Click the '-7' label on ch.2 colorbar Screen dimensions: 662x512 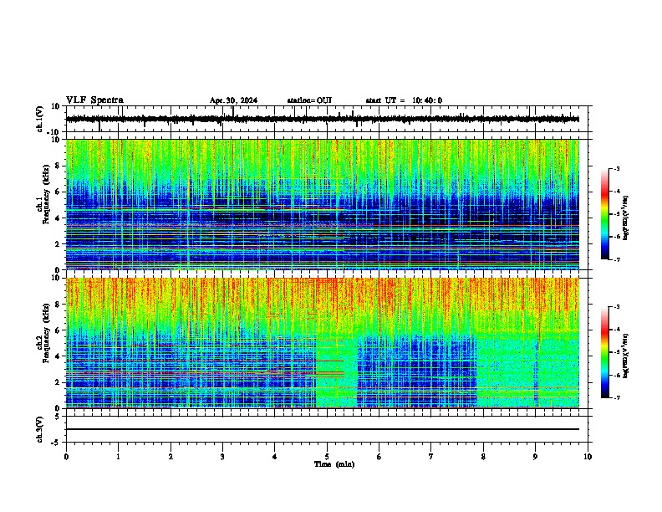[x=616, y=397]
